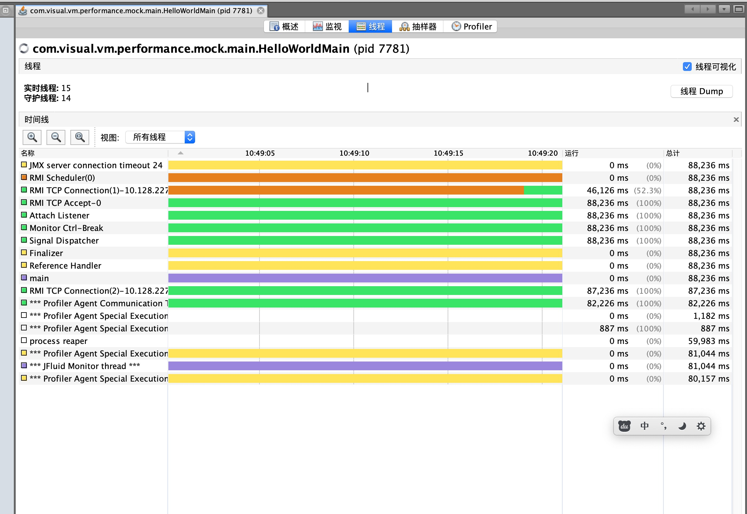Switch to the 监视 tab
This screenshot has height=514, width=747.
coord(327,26)
